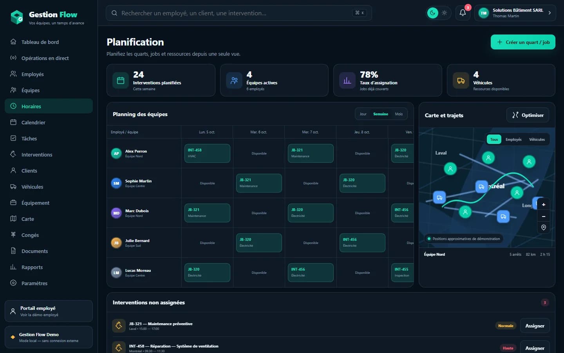The image size is (564, 353).
Task: Select Semaine view in planning
Action: click(381, 114)
